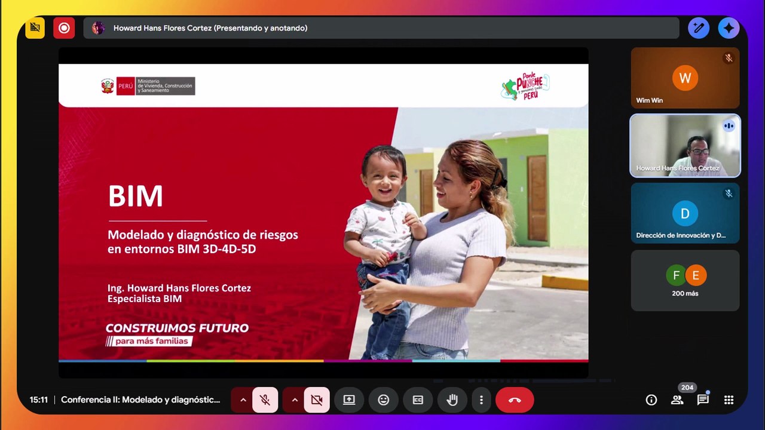Click the yellow captions-off icon at top left
Image resolution: width=765 pixels, height=430 pixels.
tap(35, 28)
